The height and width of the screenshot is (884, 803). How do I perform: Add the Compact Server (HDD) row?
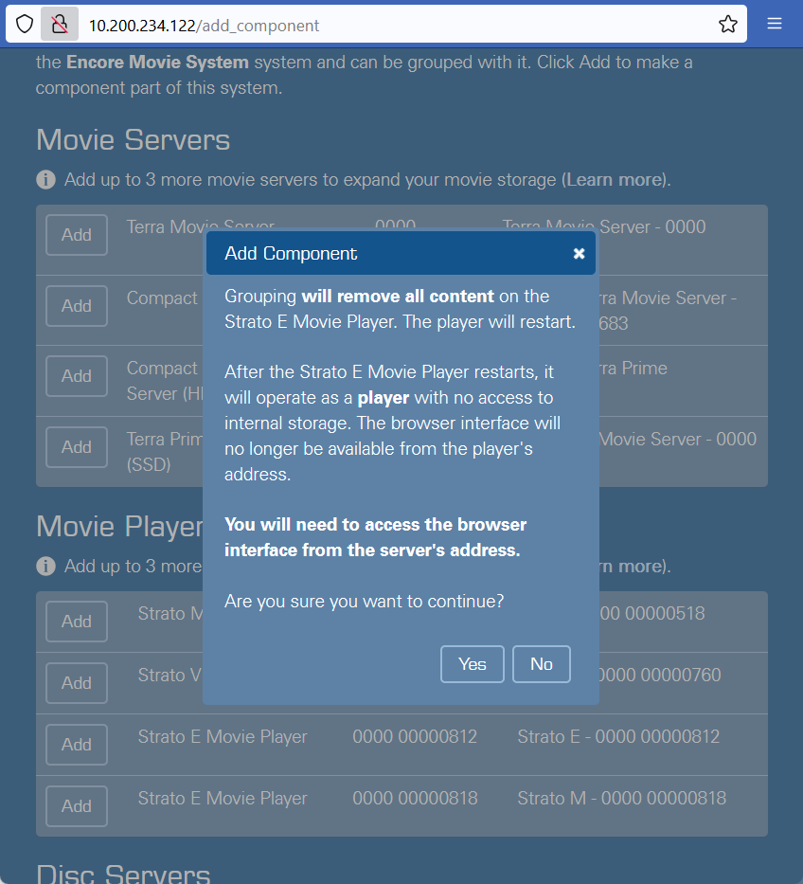coord(77,376)
